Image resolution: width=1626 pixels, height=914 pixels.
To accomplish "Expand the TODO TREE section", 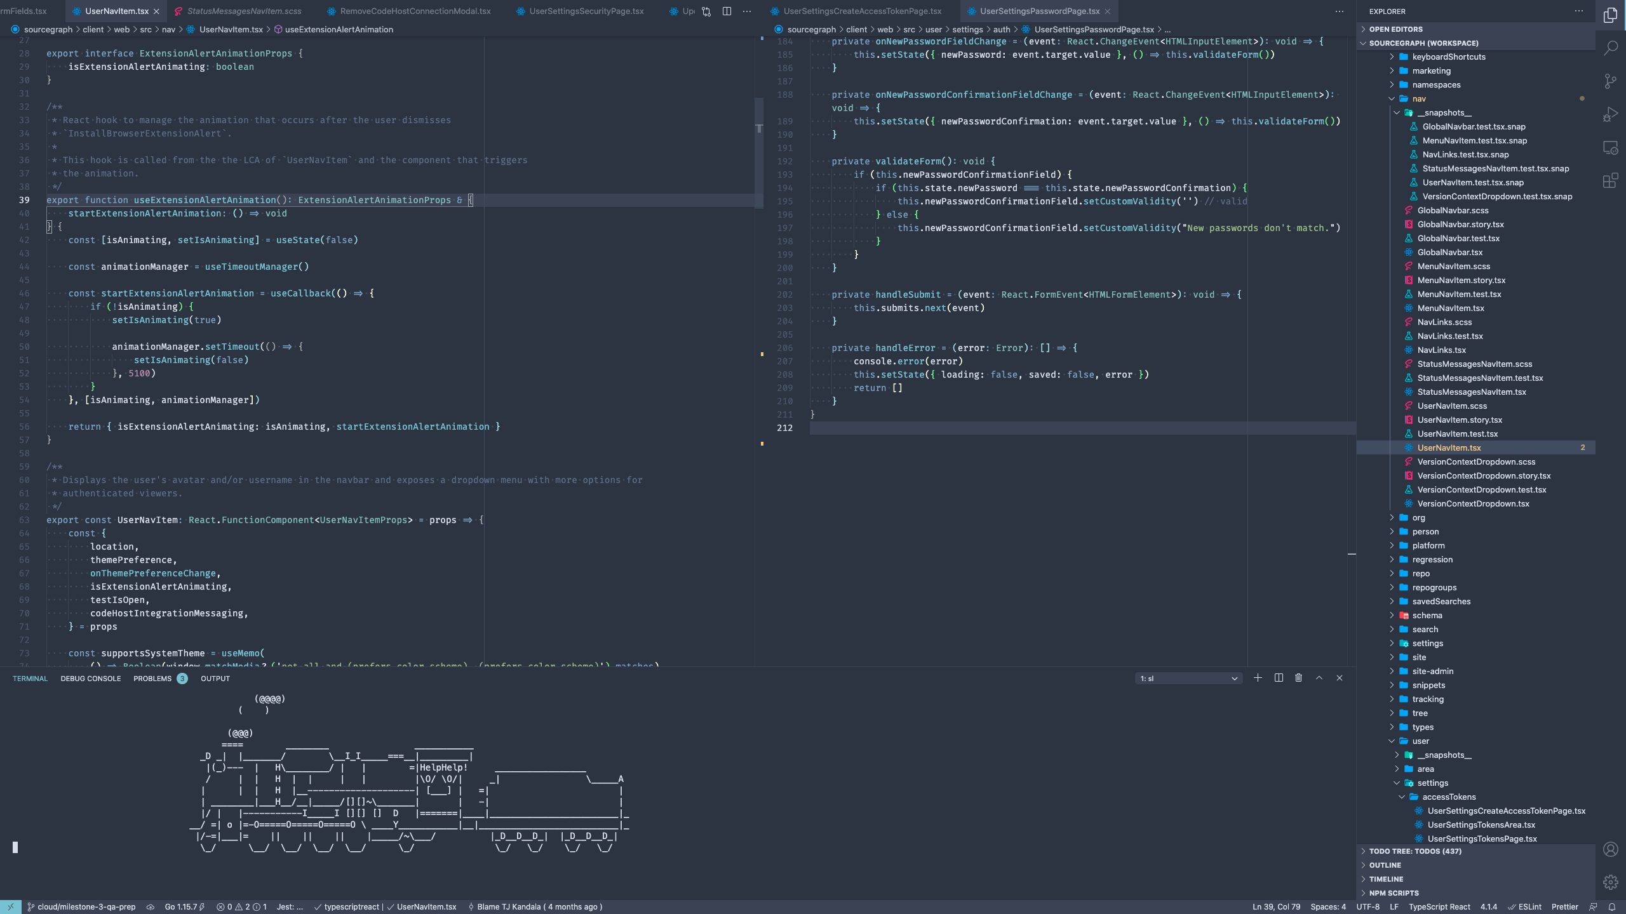I will coord(1414,851).
